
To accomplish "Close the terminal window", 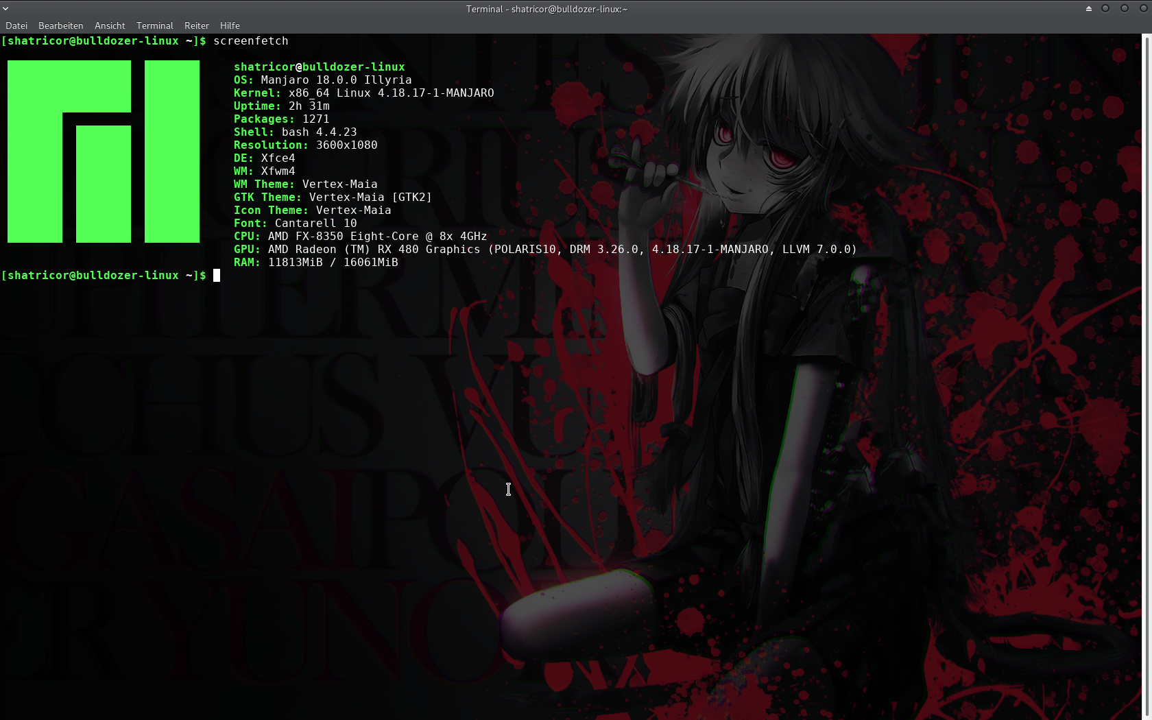I will 1143,9.
